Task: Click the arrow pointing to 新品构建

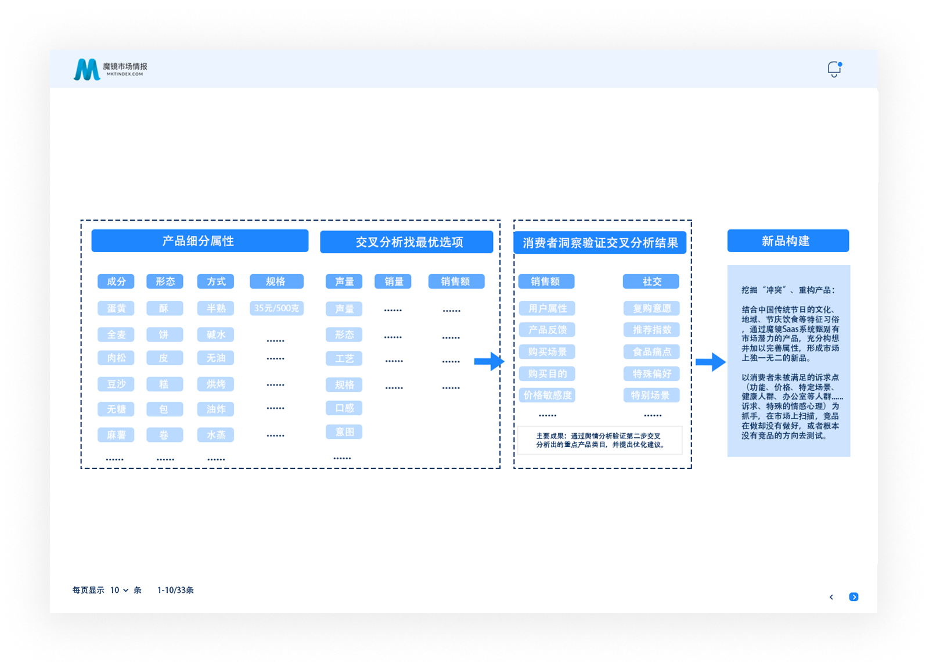Action: pyautogui.click(x=710, y=362)
